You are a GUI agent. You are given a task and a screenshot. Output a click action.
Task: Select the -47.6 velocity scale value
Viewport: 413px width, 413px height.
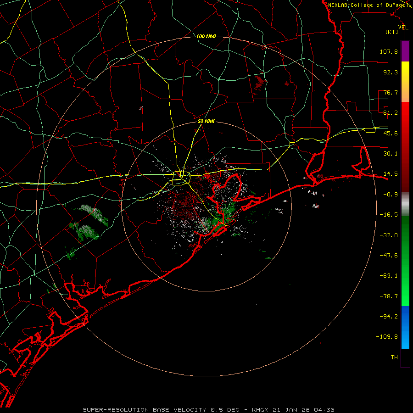point(389,256)
